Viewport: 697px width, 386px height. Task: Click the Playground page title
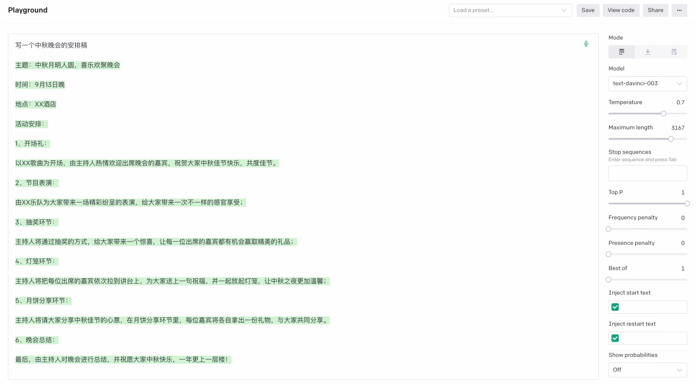coord(28,10)
